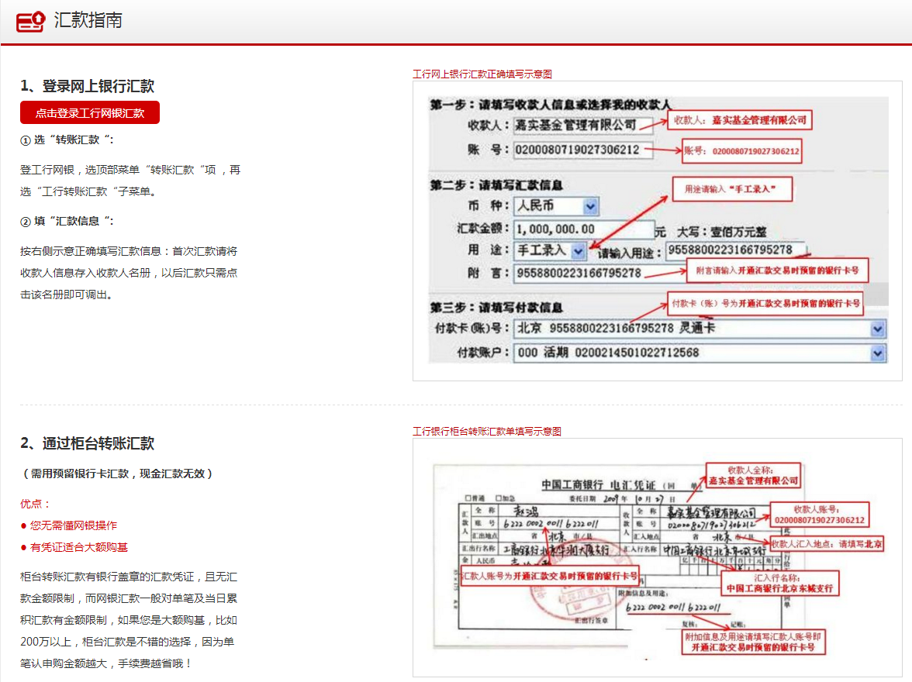Open the 工行银行柜台转账汇款单填写示意图 link
This screenshot has width=912, height=682.
click(x=487, y=431)
